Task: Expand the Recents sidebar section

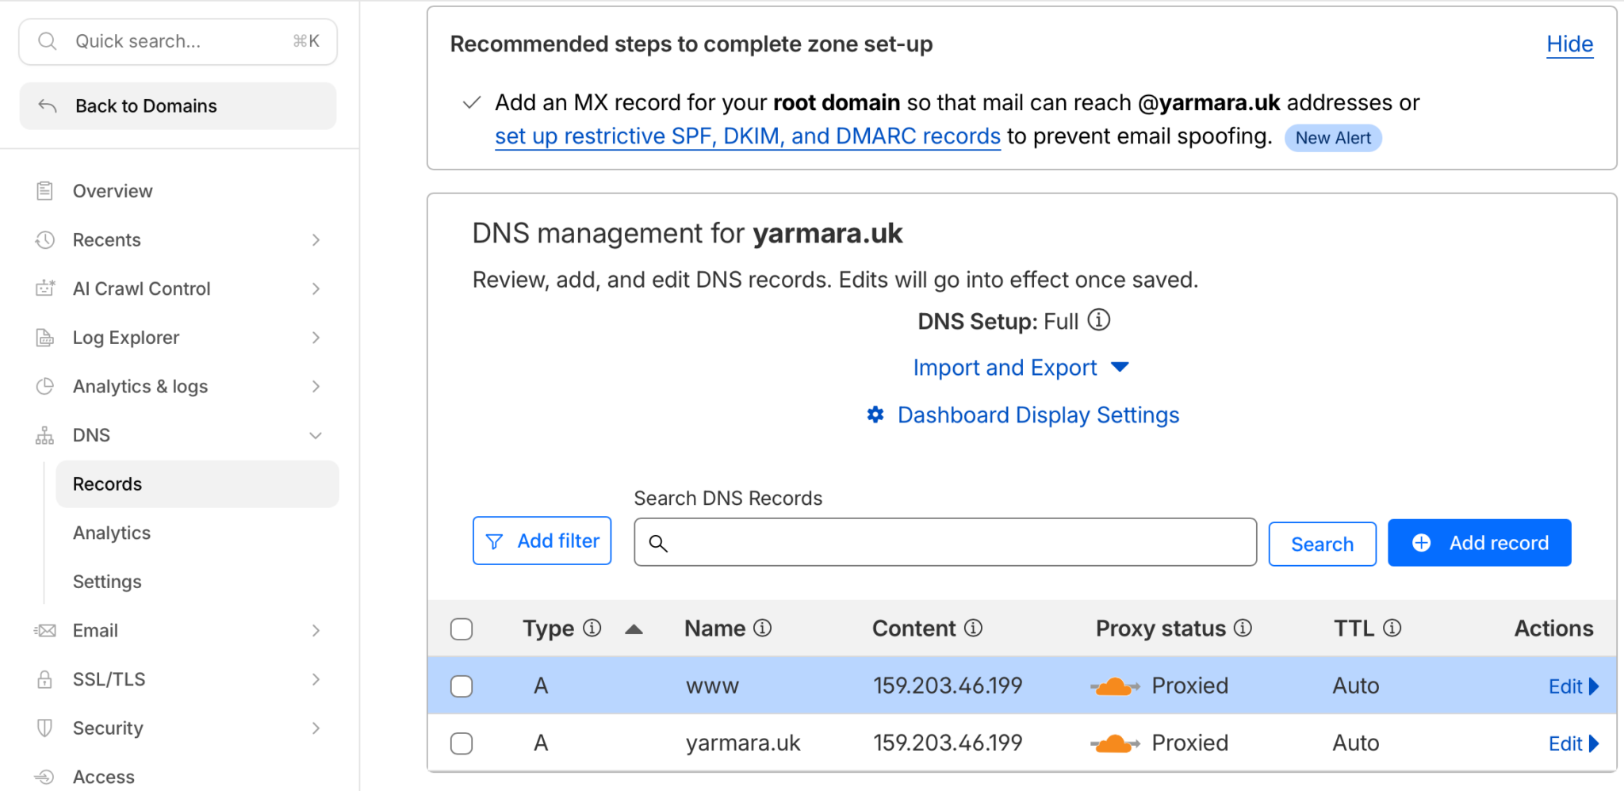Action: click(x=316, y=240)
